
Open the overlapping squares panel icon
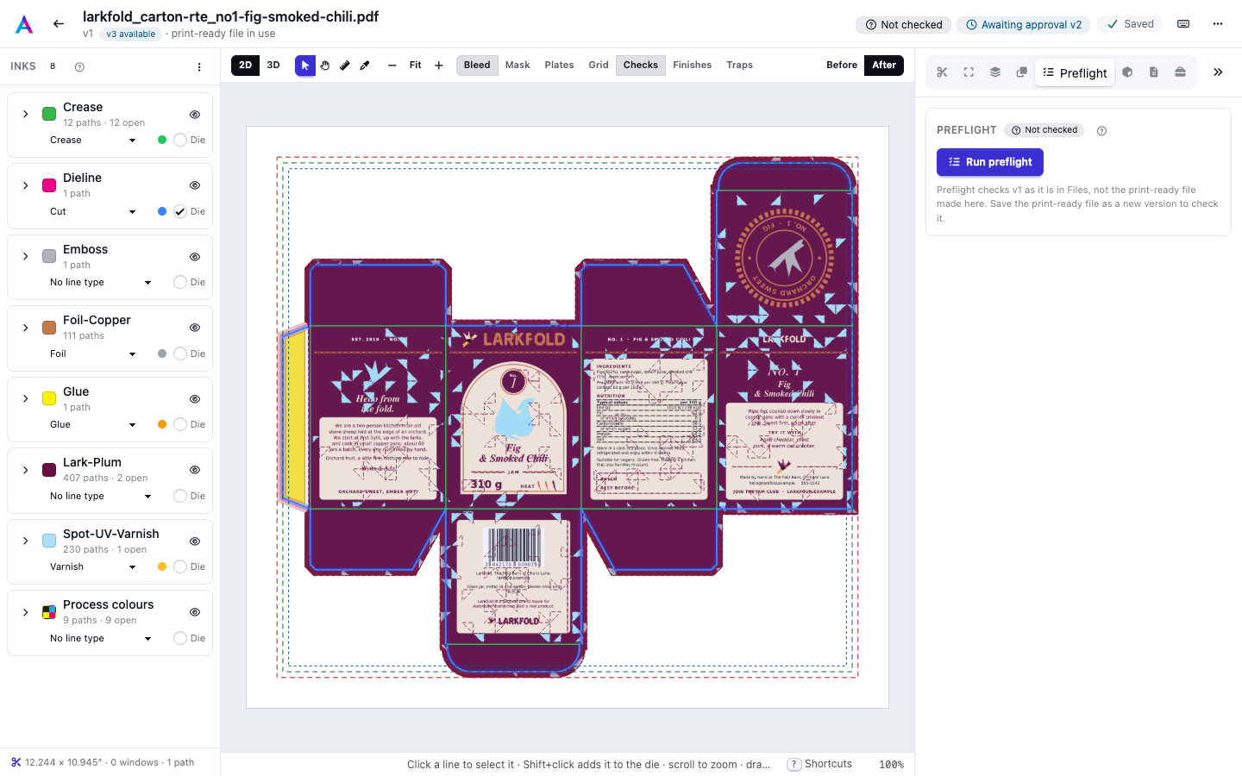click(x=1022, y=72)
